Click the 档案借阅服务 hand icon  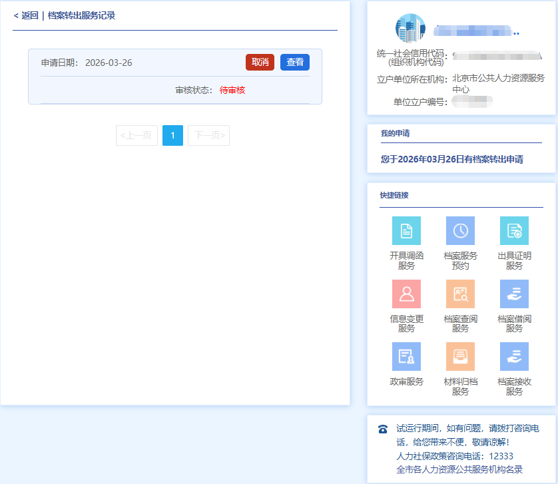(x=514, y=294)
